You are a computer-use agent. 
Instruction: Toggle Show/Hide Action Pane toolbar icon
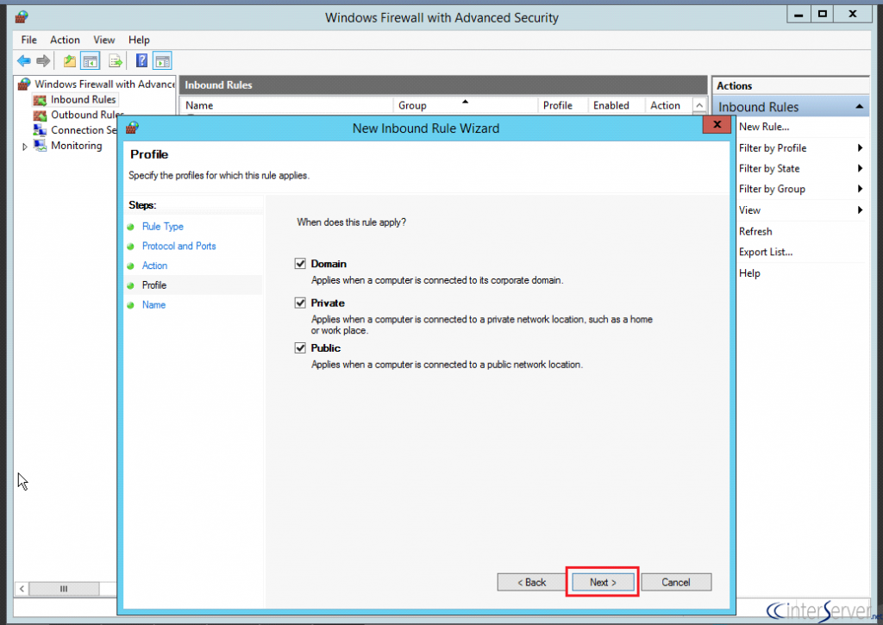click(x=162, y=61)
